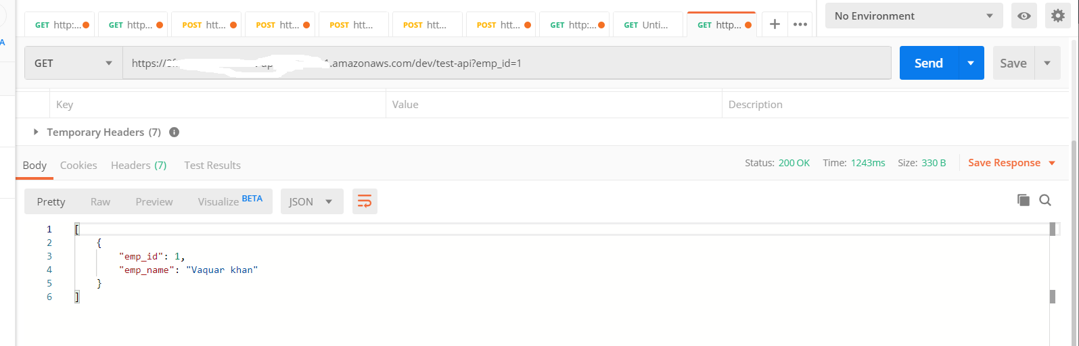The image size is (1079, 346).
Task: Search the response body magnifier icon
Action: pyautogui.click(x=1045, y=200)
